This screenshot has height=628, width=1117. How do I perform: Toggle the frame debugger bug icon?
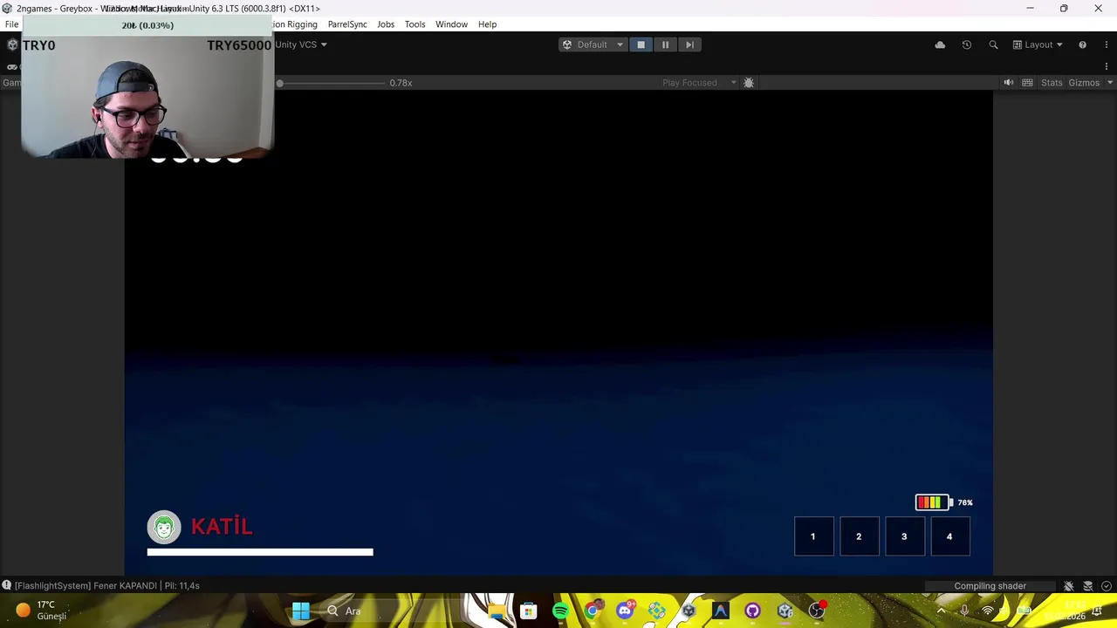click(x=749, y=83)
